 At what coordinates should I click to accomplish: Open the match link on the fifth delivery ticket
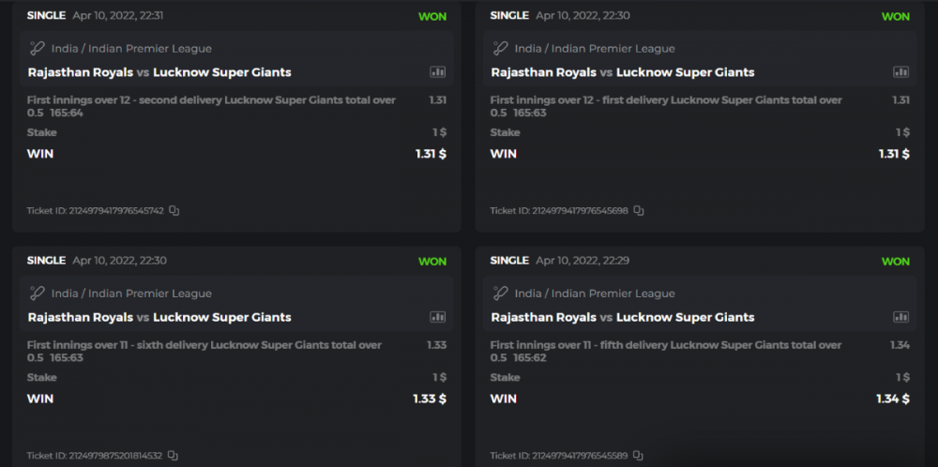pos(623,317)
